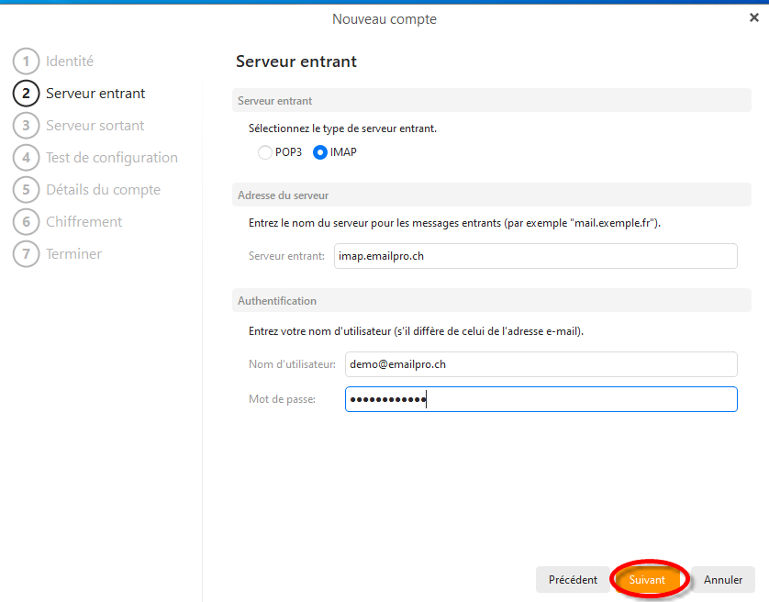Open step 4 Test de configuration
Viewport: 769px width, 602px height.
click(95, 158)
